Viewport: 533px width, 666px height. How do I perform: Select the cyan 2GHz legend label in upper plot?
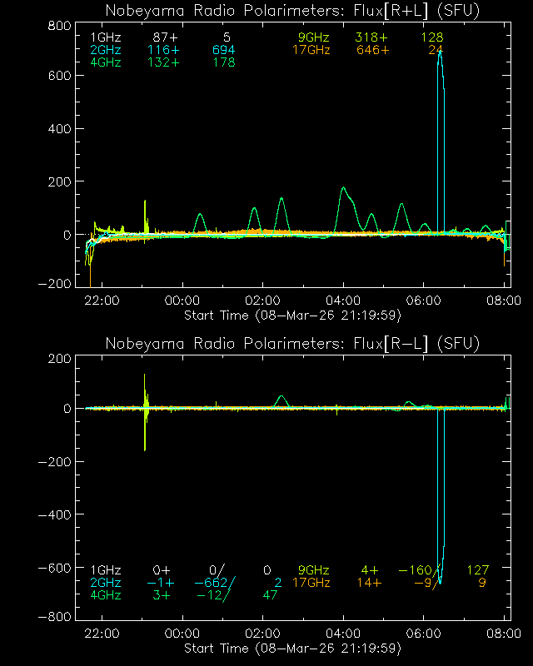[x=104, y=50]
